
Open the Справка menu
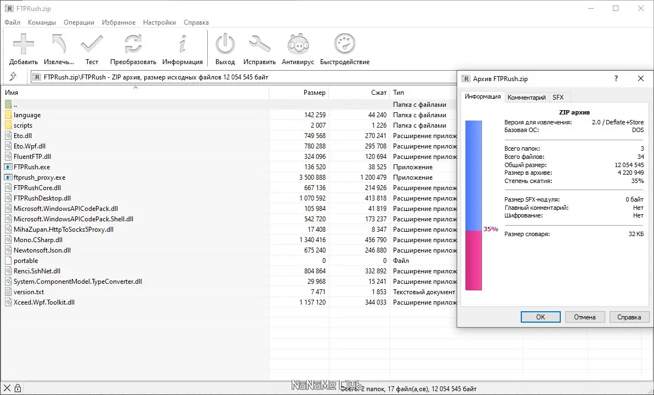coord(196,22)
